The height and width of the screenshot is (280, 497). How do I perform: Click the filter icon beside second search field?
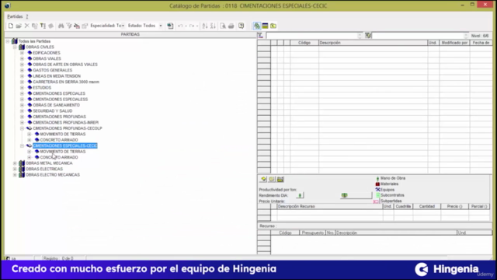367,36
